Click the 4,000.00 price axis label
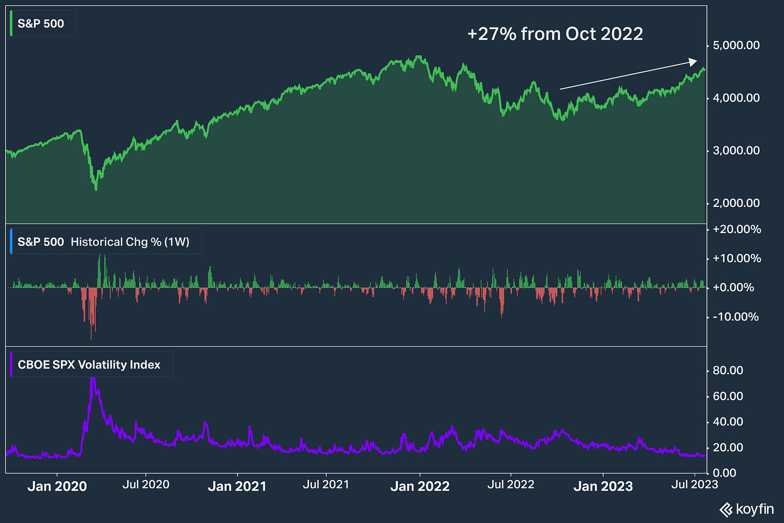The image size is (784, 523). [736, 98]
